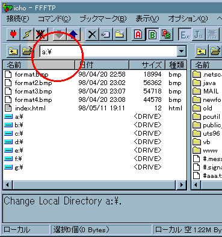Open the ブックマーク(B) menu

(x=103, y=19)
